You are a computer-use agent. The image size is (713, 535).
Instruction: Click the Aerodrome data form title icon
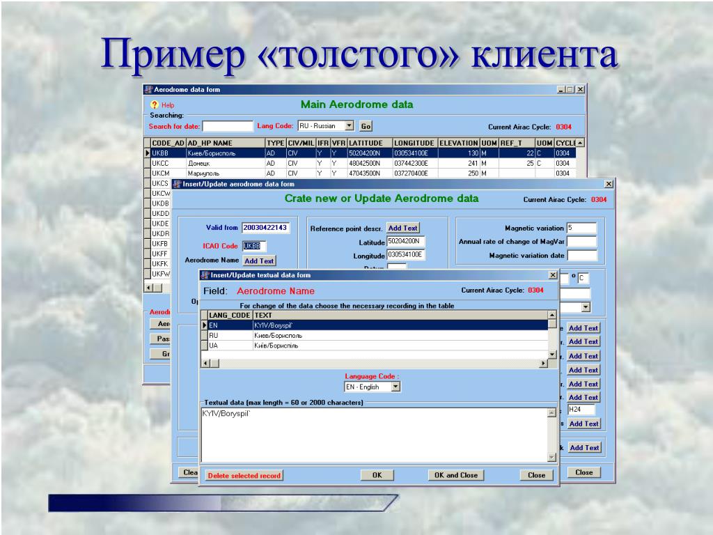[148, 90]
